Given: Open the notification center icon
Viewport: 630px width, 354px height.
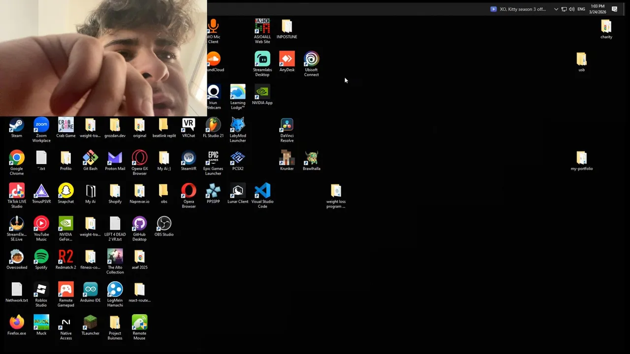Looking at the screenshot, I should (x=614, y=9).
